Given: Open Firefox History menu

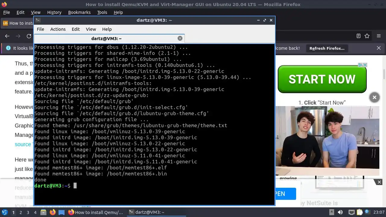Looking at the screenshot, I should [54, 12].
